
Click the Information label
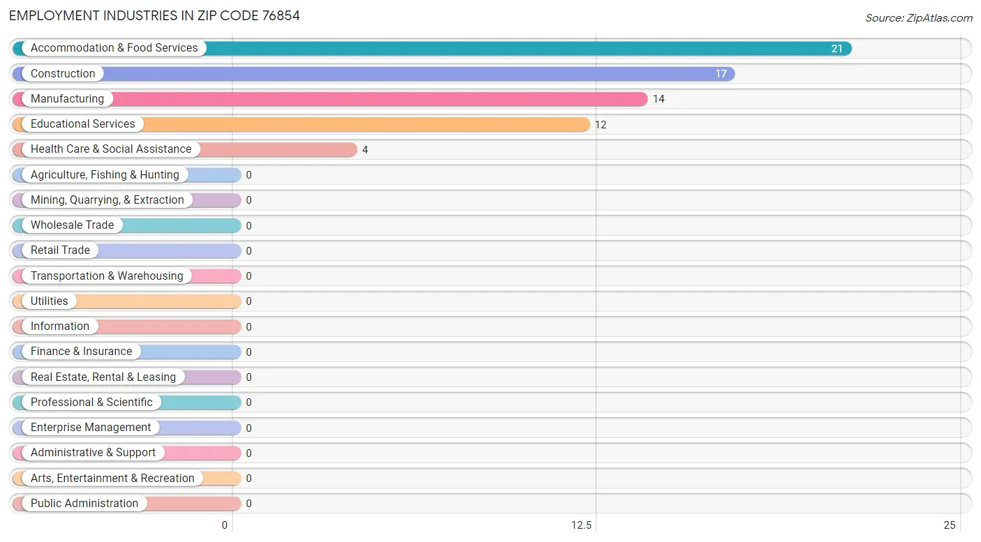60,326
